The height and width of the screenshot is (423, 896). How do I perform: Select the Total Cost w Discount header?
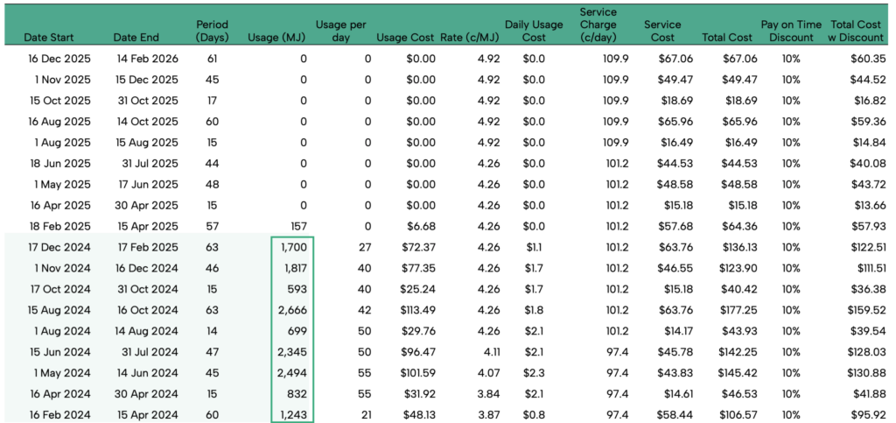tap(856, 32)
